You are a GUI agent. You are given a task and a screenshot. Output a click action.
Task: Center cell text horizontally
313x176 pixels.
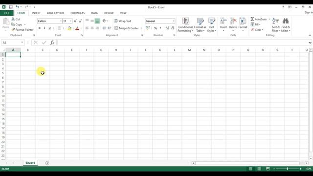pos(92,28)
